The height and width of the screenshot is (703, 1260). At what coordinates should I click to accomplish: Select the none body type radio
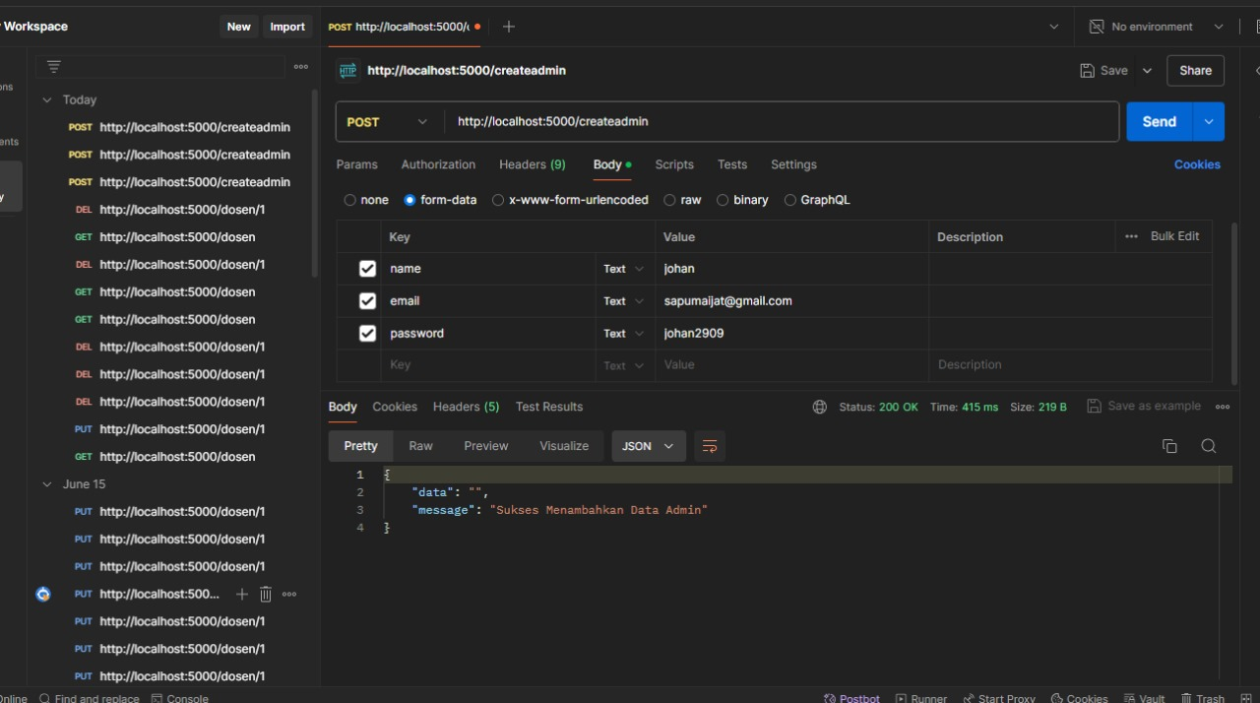tap(350, 200)
